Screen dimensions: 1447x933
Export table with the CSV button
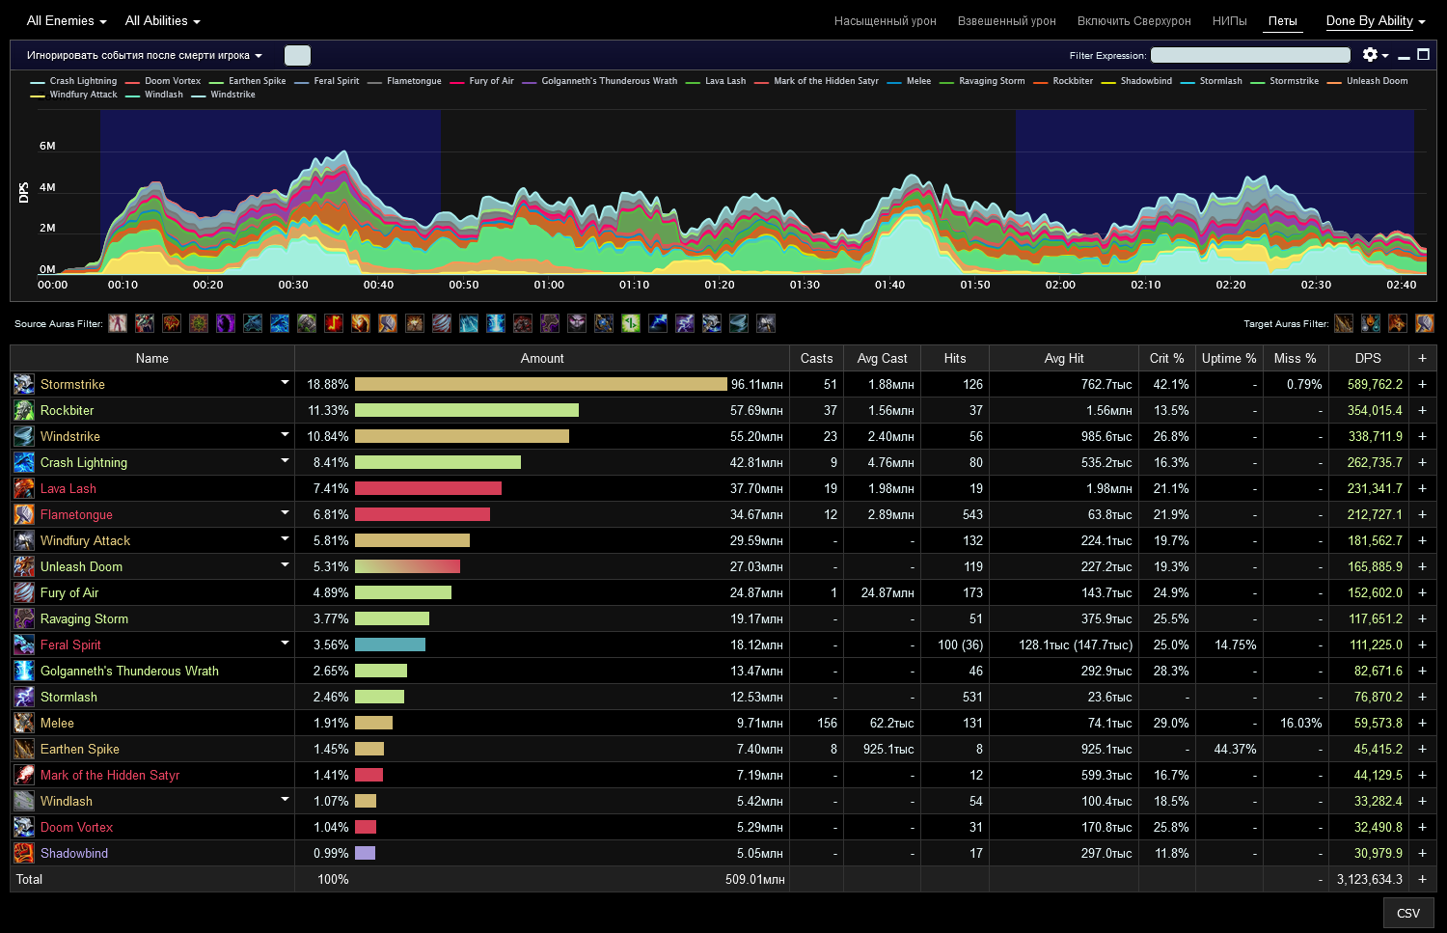1408,913
